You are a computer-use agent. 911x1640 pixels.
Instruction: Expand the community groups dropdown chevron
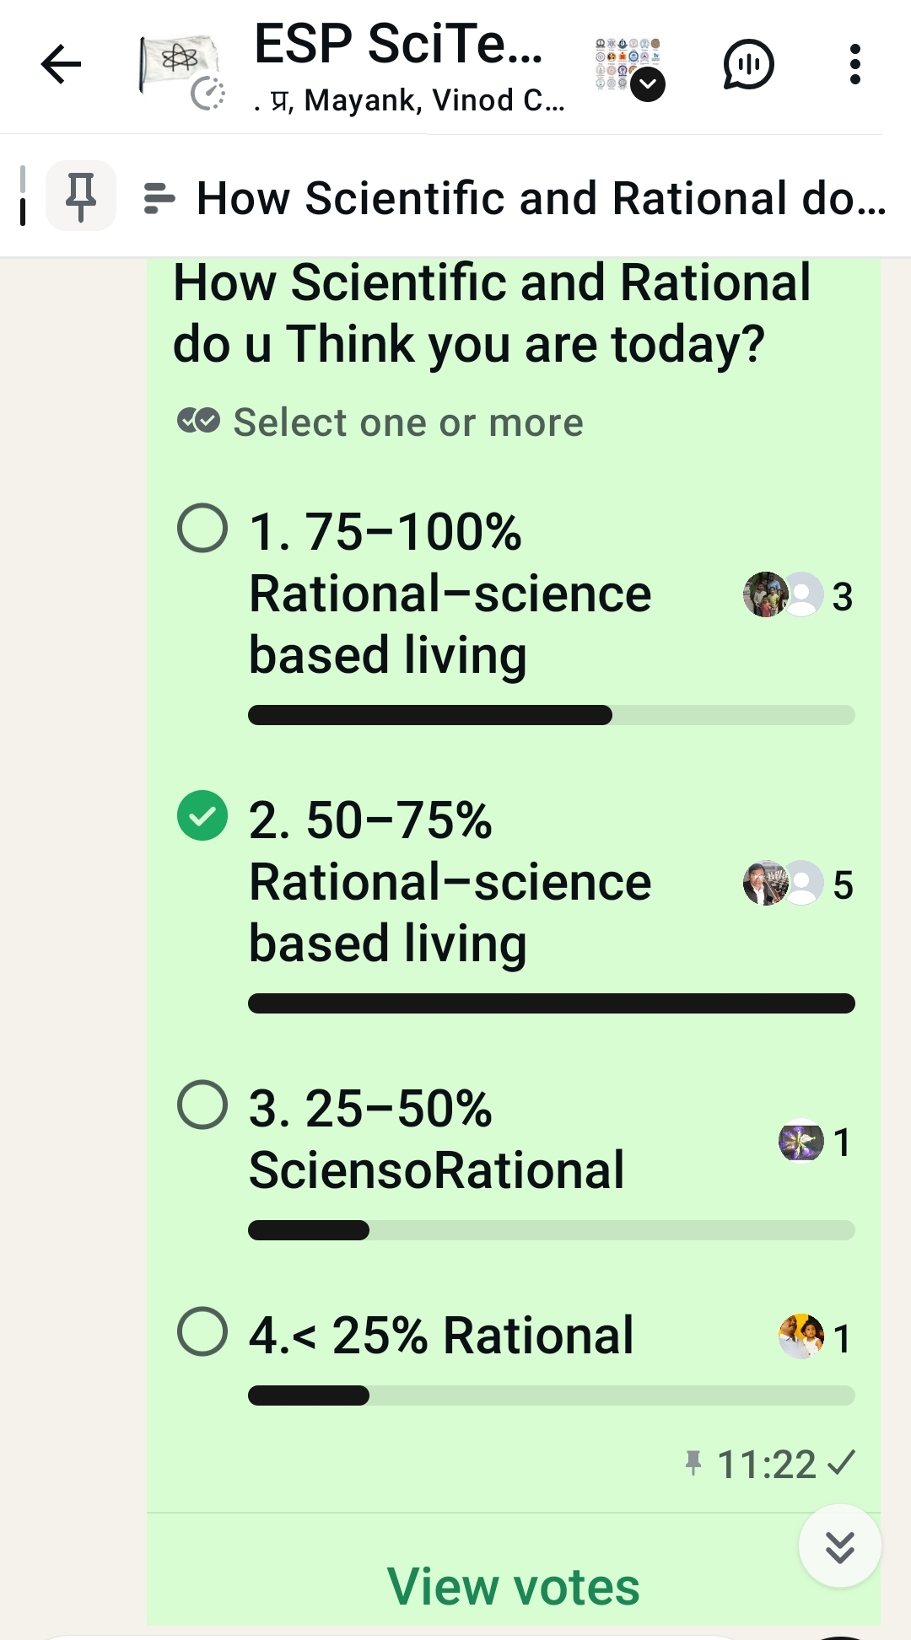pyautogui.click(x=648, y=84)
